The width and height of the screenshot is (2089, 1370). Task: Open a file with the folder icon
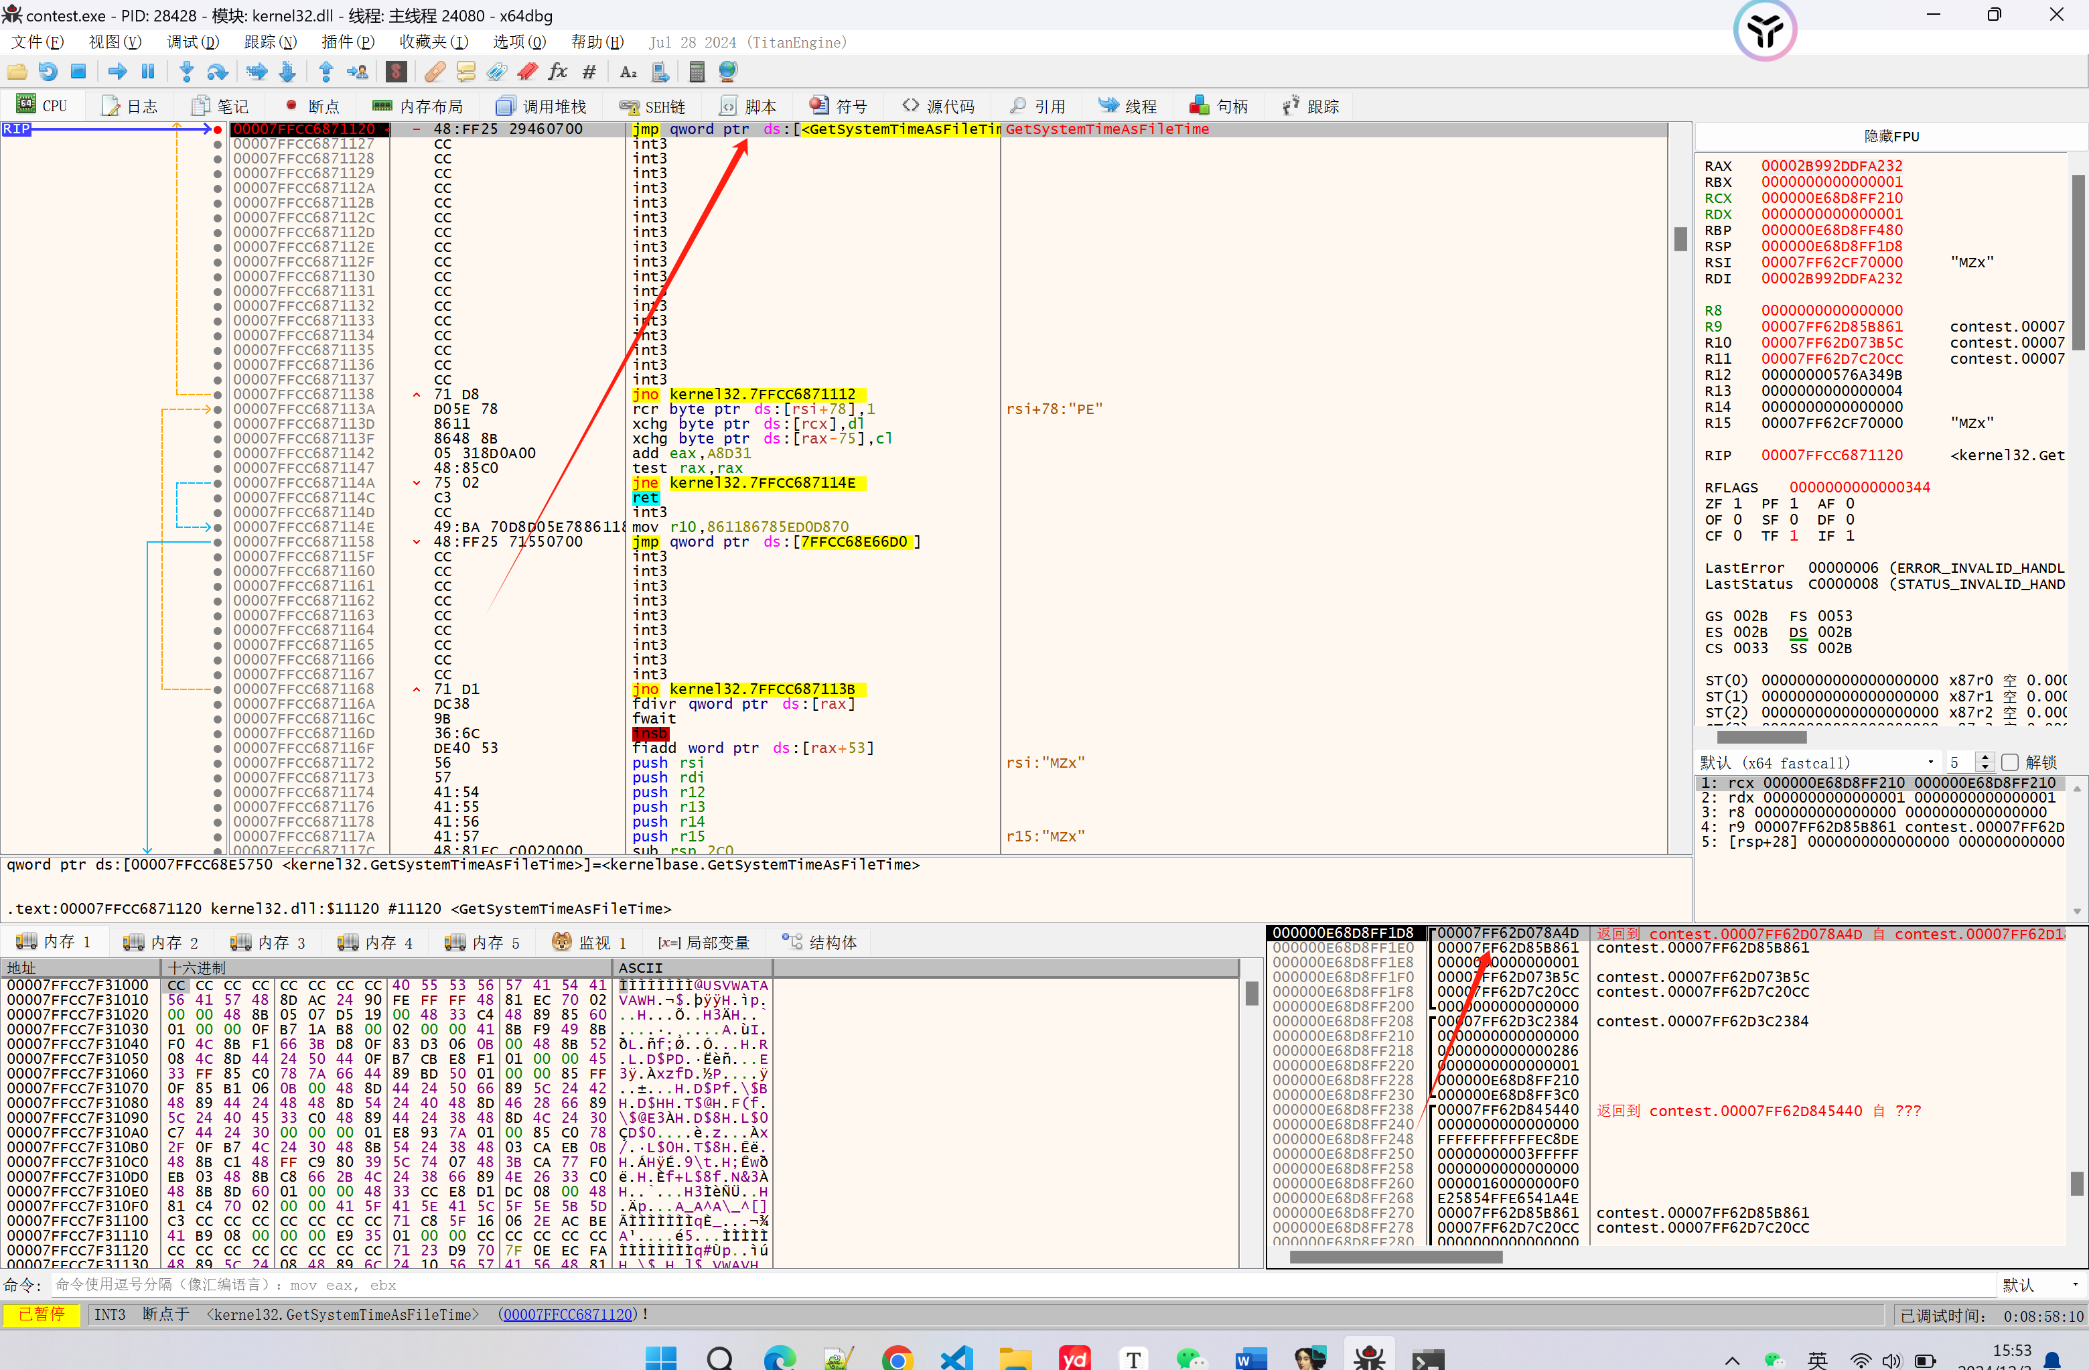click(17, 72)
